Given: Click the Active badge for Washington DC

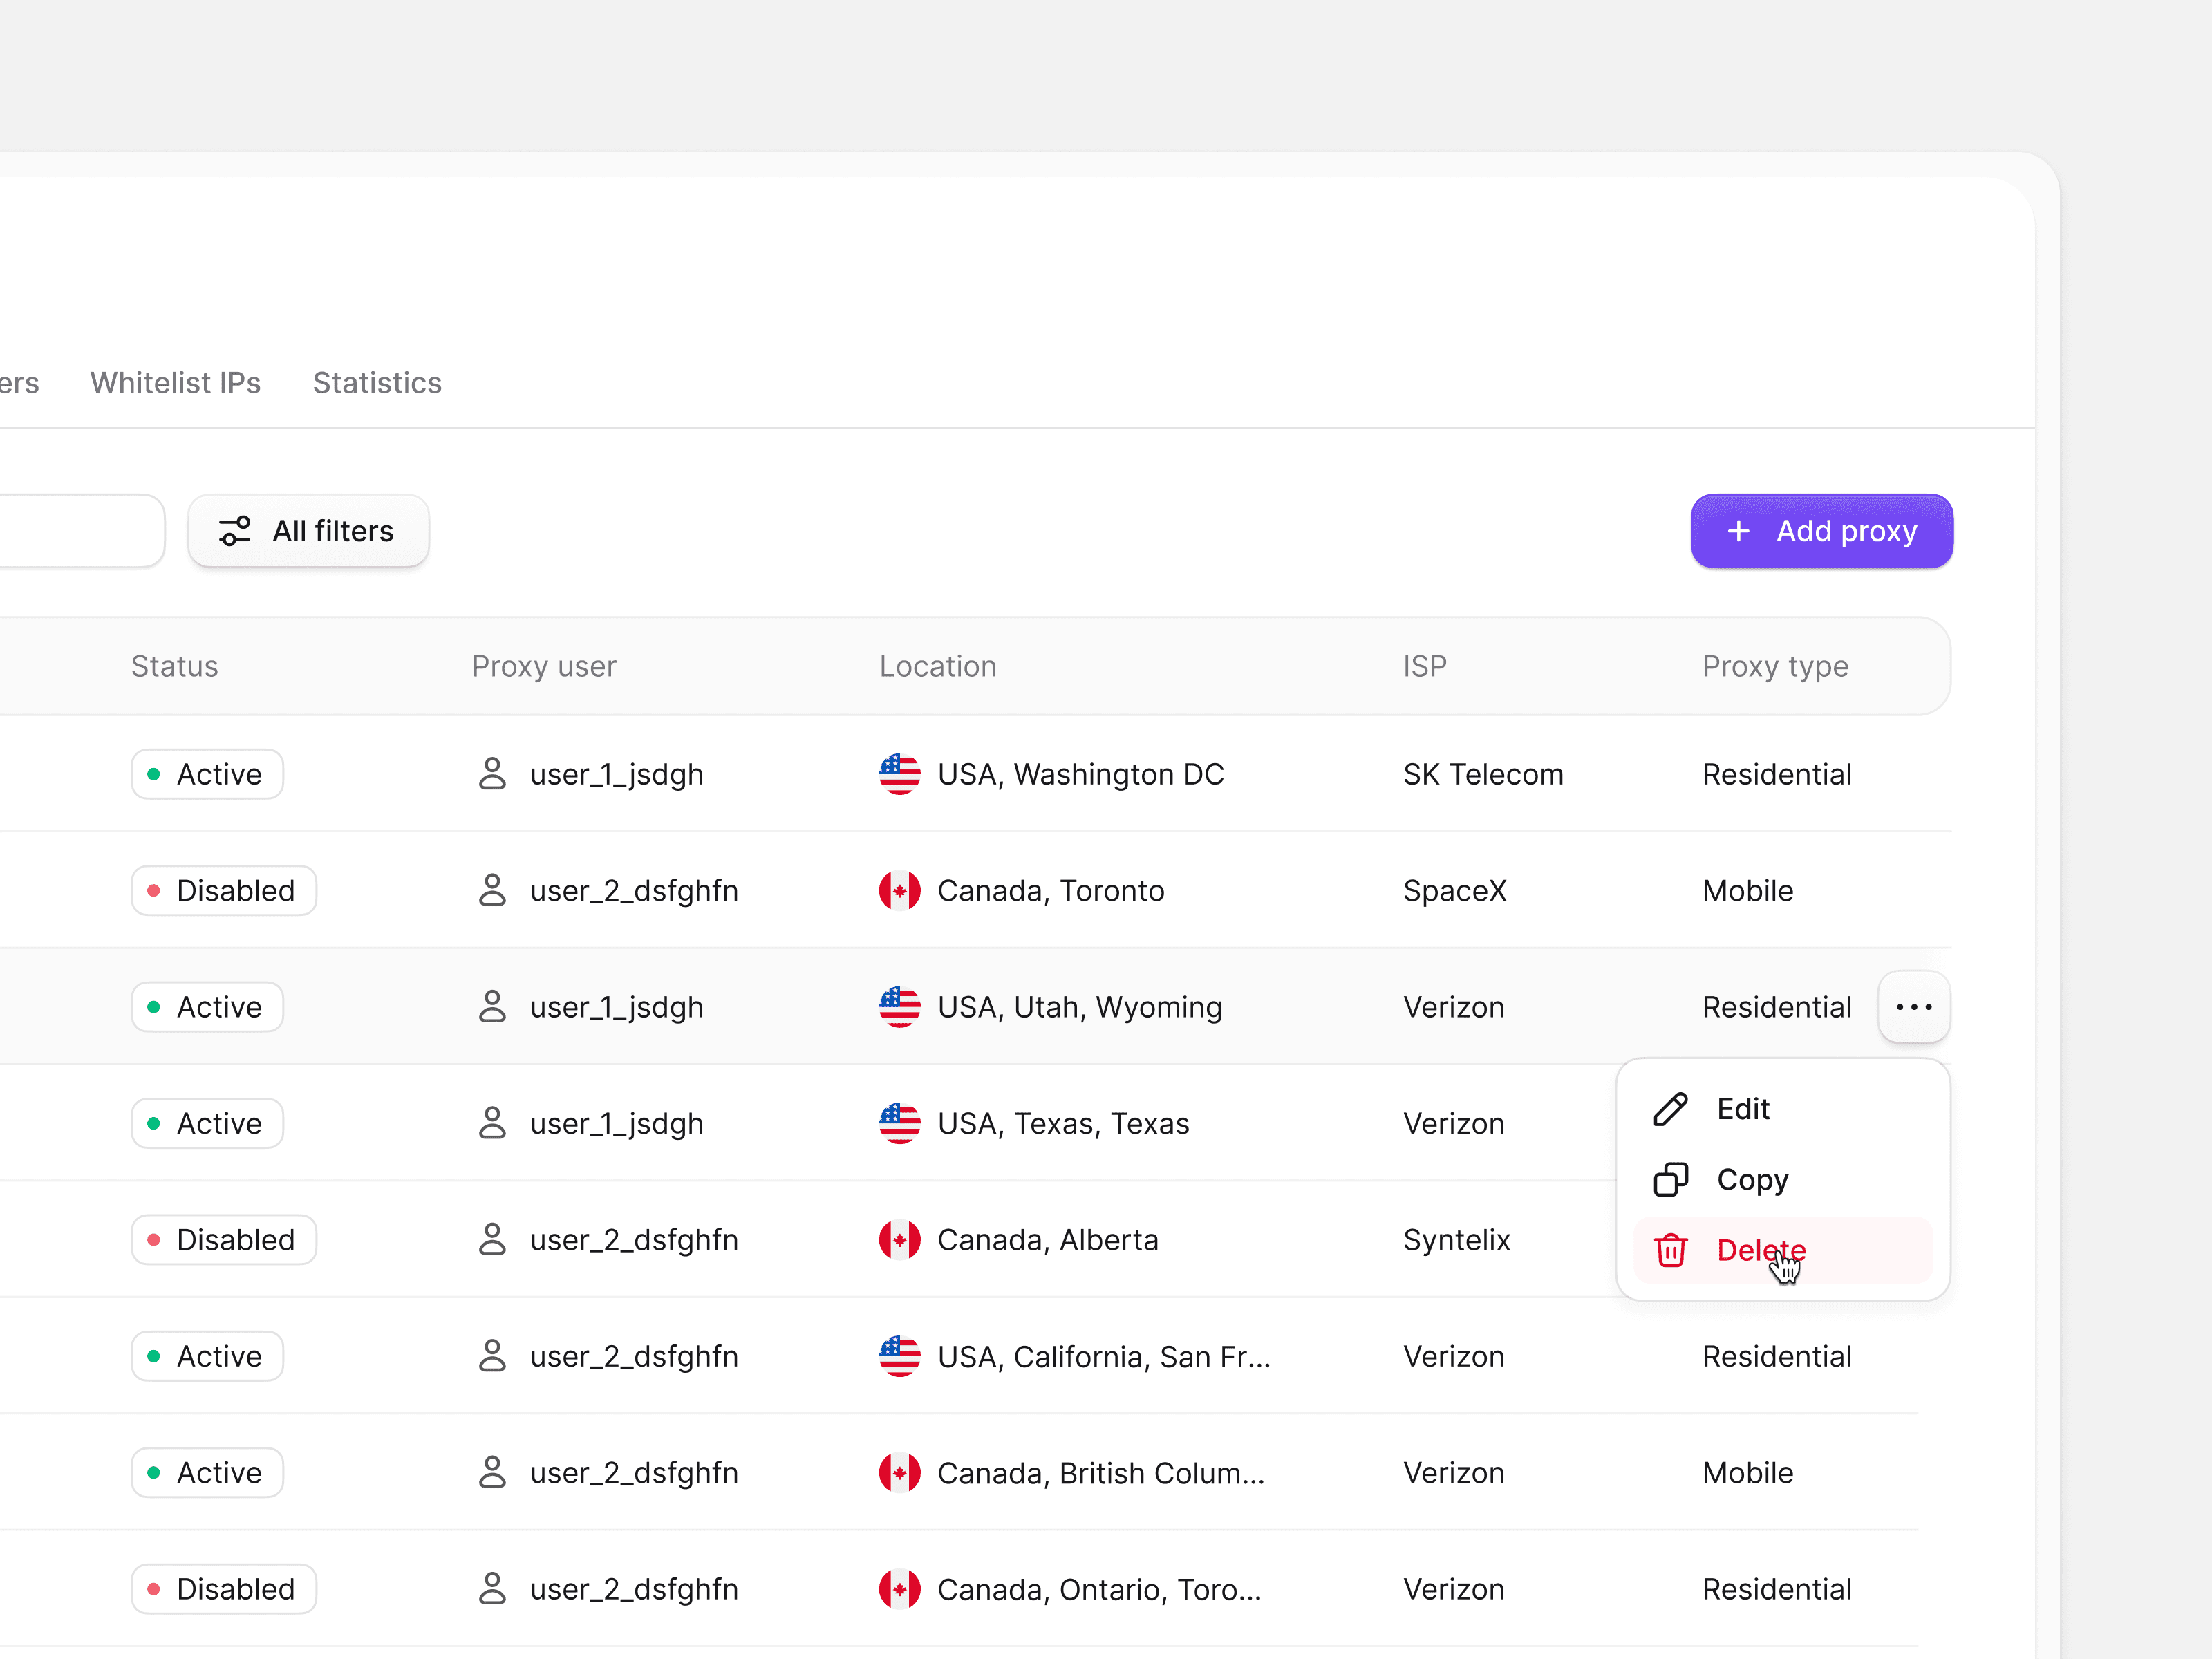Looking at the screenshot, I should tap(207, 774).
